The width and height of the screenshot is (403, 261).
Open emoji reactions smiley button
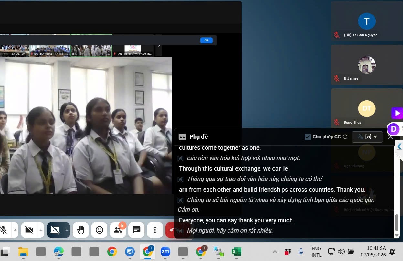(x=100, y=230)
